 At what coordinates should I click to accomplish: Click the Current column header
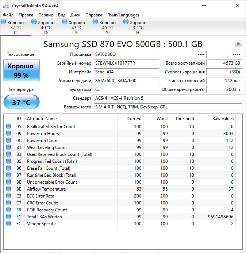[131, 119]
